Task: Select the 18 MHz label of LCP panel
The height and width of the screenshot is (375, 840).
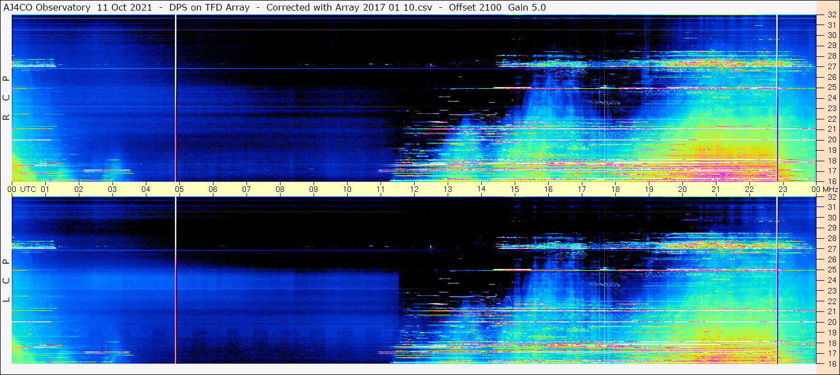Action: [831, 343]
